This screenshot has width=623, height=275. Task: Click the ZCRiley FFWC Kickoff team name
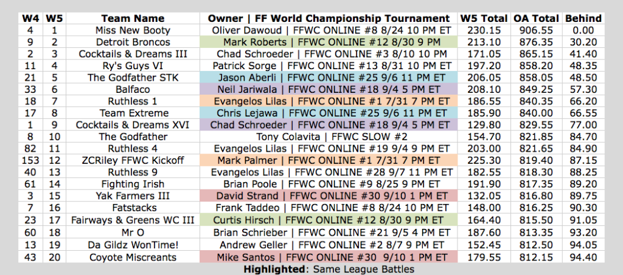[x=133, y=160]
